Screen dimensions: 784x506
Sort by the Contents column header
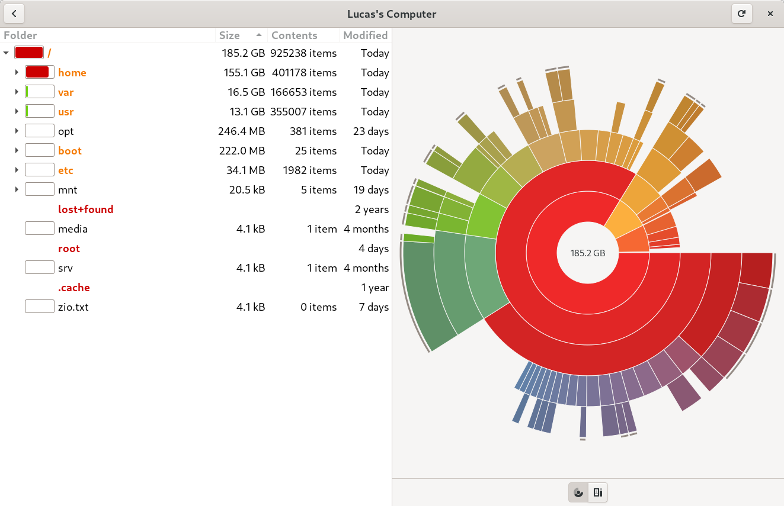[295, 36]
